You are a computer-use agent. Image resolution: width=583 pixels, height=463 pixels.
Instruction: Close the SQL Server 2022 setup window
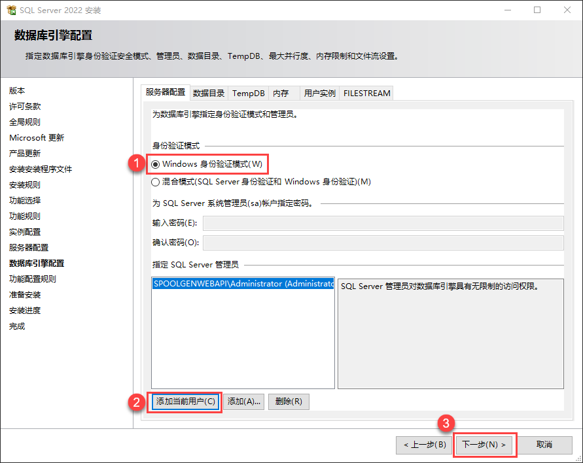[x=566, y=10]
